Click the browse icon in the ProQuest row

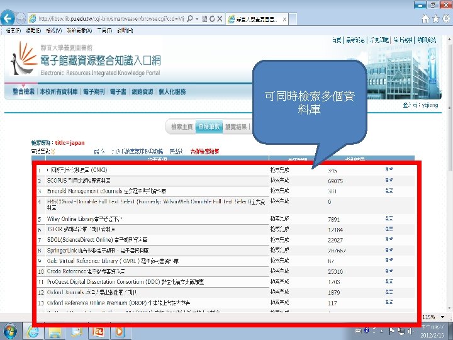coord(389,281)
